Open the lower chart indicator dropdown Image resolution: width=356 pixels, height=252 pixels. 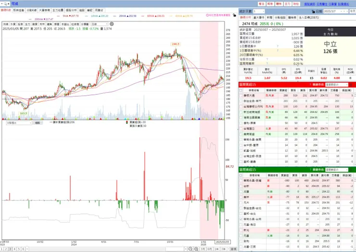tap(19, 123)
